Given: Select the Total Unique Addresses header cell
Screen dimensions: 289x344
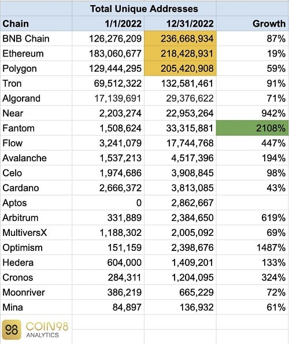Looking at the screenshot, I should 144,9.
